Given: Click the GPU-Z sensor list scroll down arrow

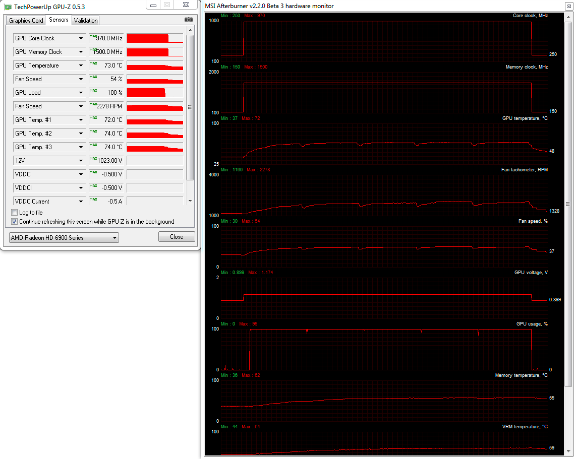Looking at the screenshot, I should click(190, 201).
